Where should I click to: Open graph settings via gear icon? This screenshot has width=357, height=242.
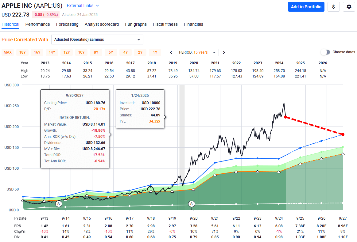click(x=349, y=7)
